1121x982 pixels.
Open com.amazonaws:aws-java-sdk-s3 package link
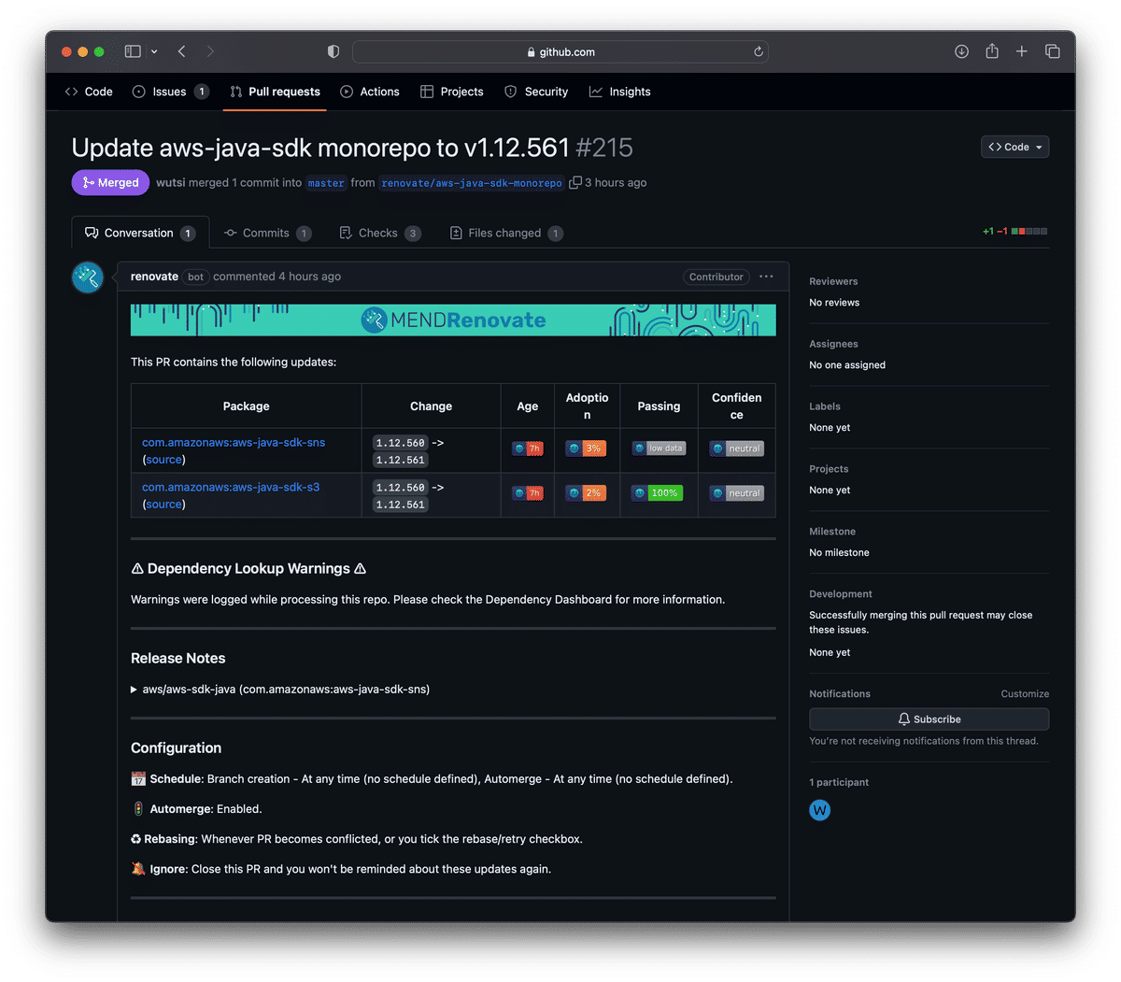coord(231,488)
